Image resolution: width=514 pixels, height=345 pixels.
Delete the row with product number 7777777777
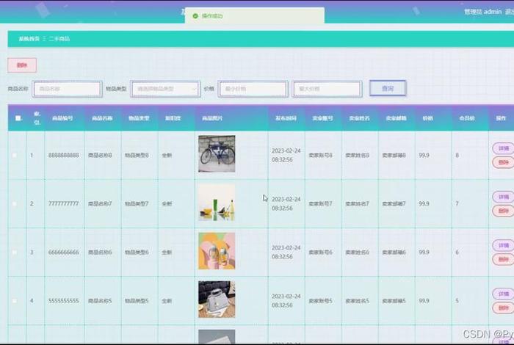[x=504, y=211]
